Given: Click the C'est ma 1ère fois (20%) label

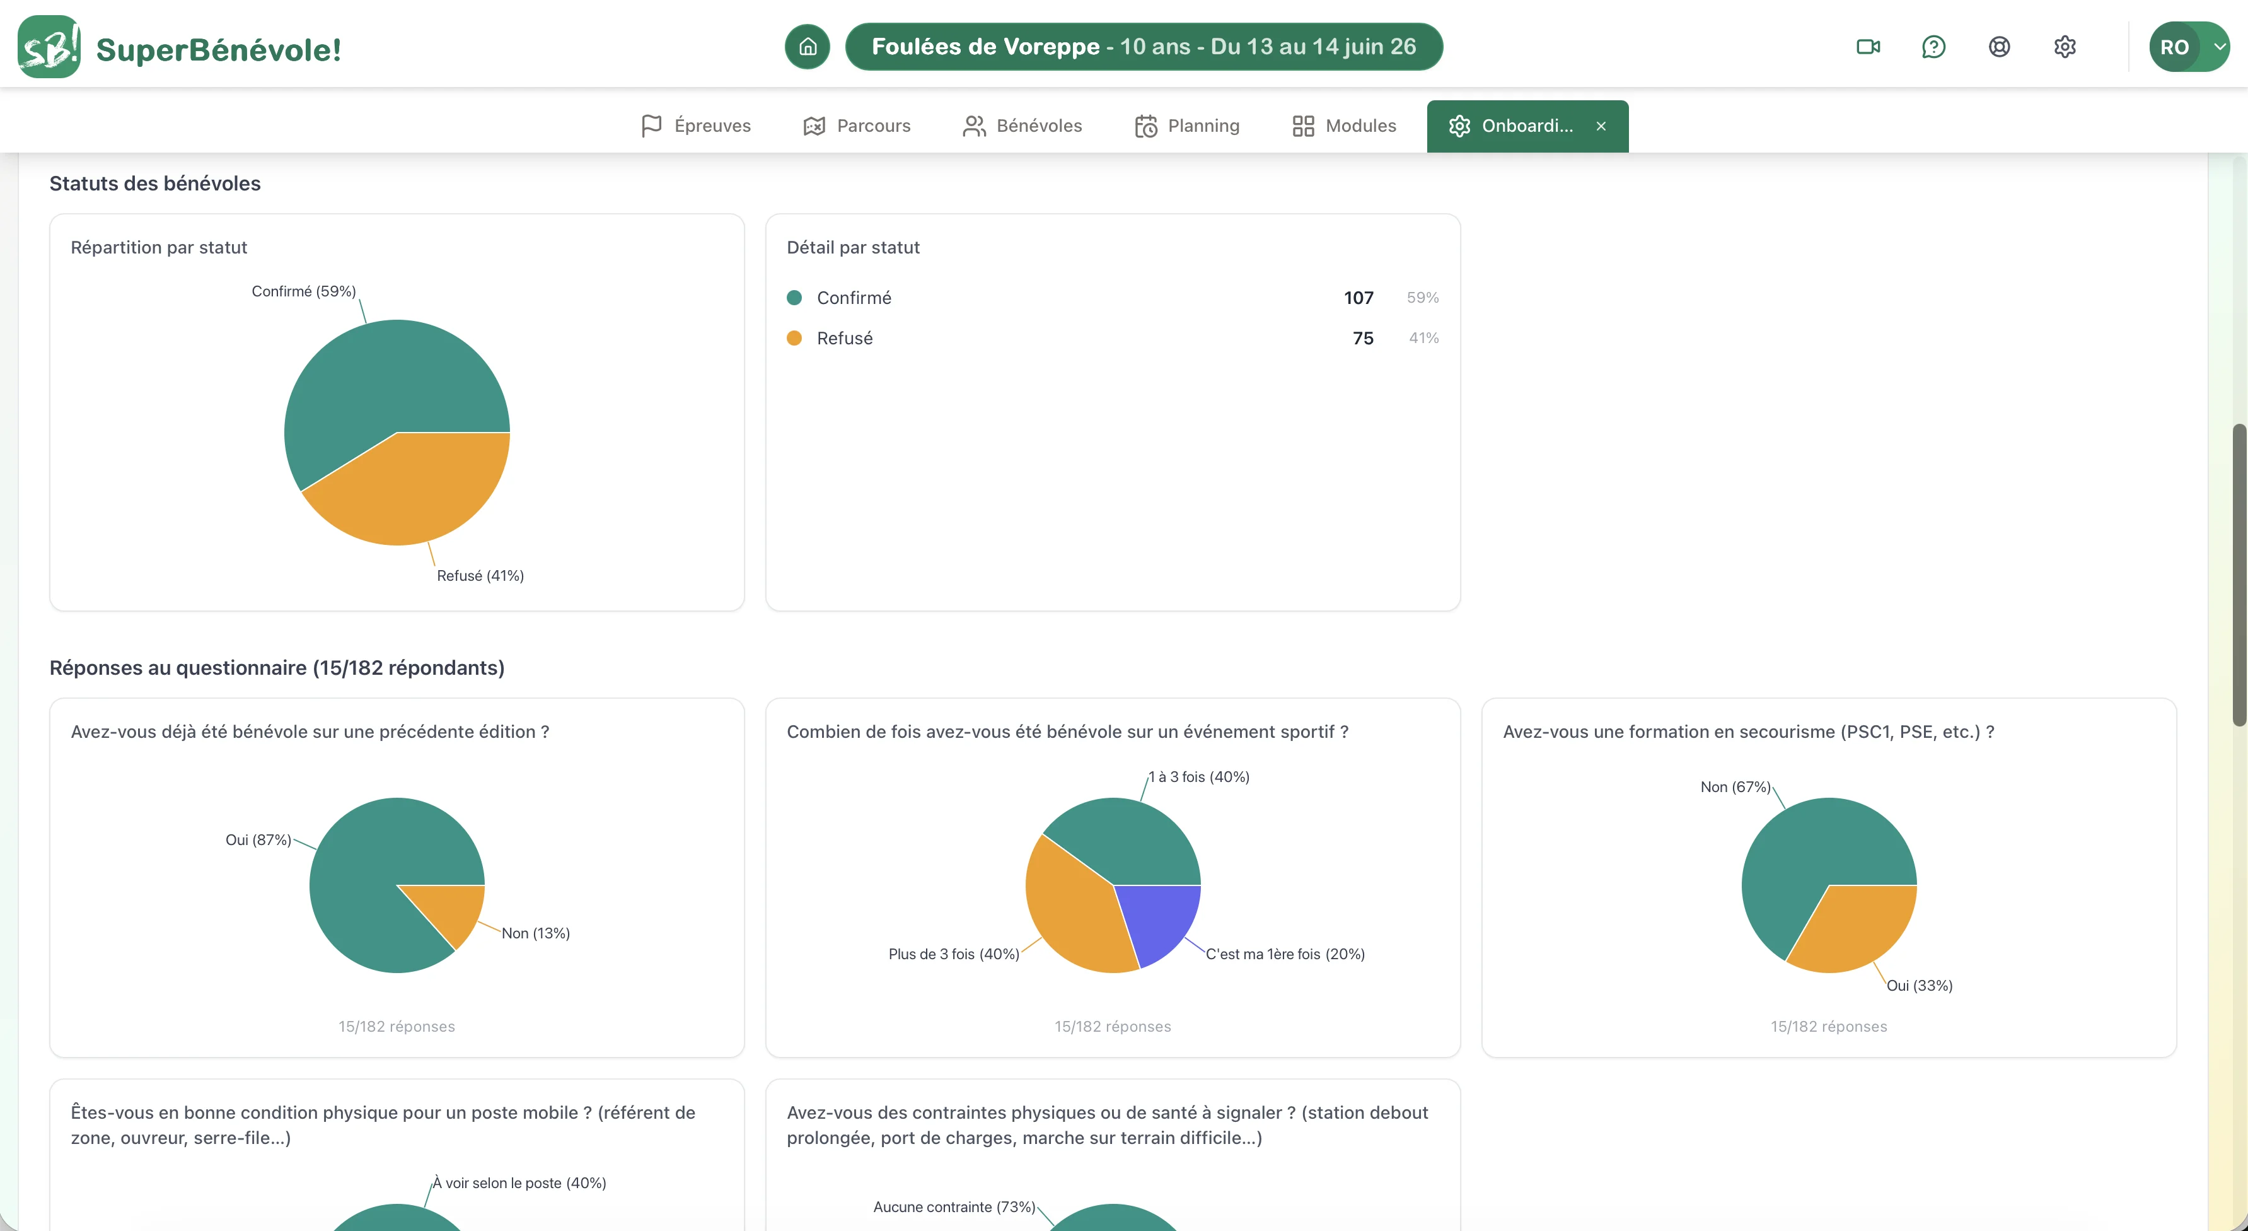Looking at the screenshot, I should (x=1285, y=954).
